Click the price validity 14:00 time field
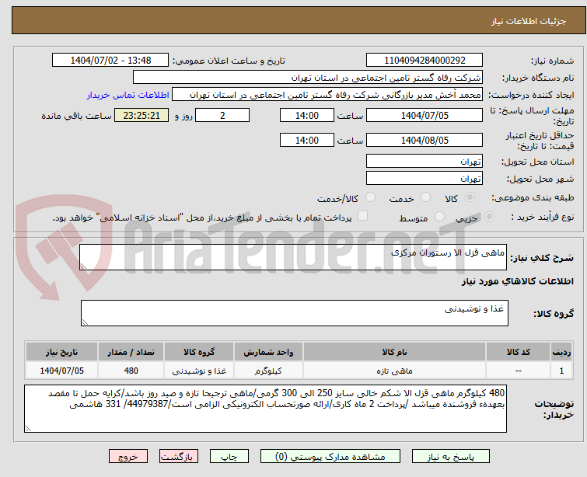The height and width of the screenshot is (477, 587). pyautogui.click(x=306, y=140)
